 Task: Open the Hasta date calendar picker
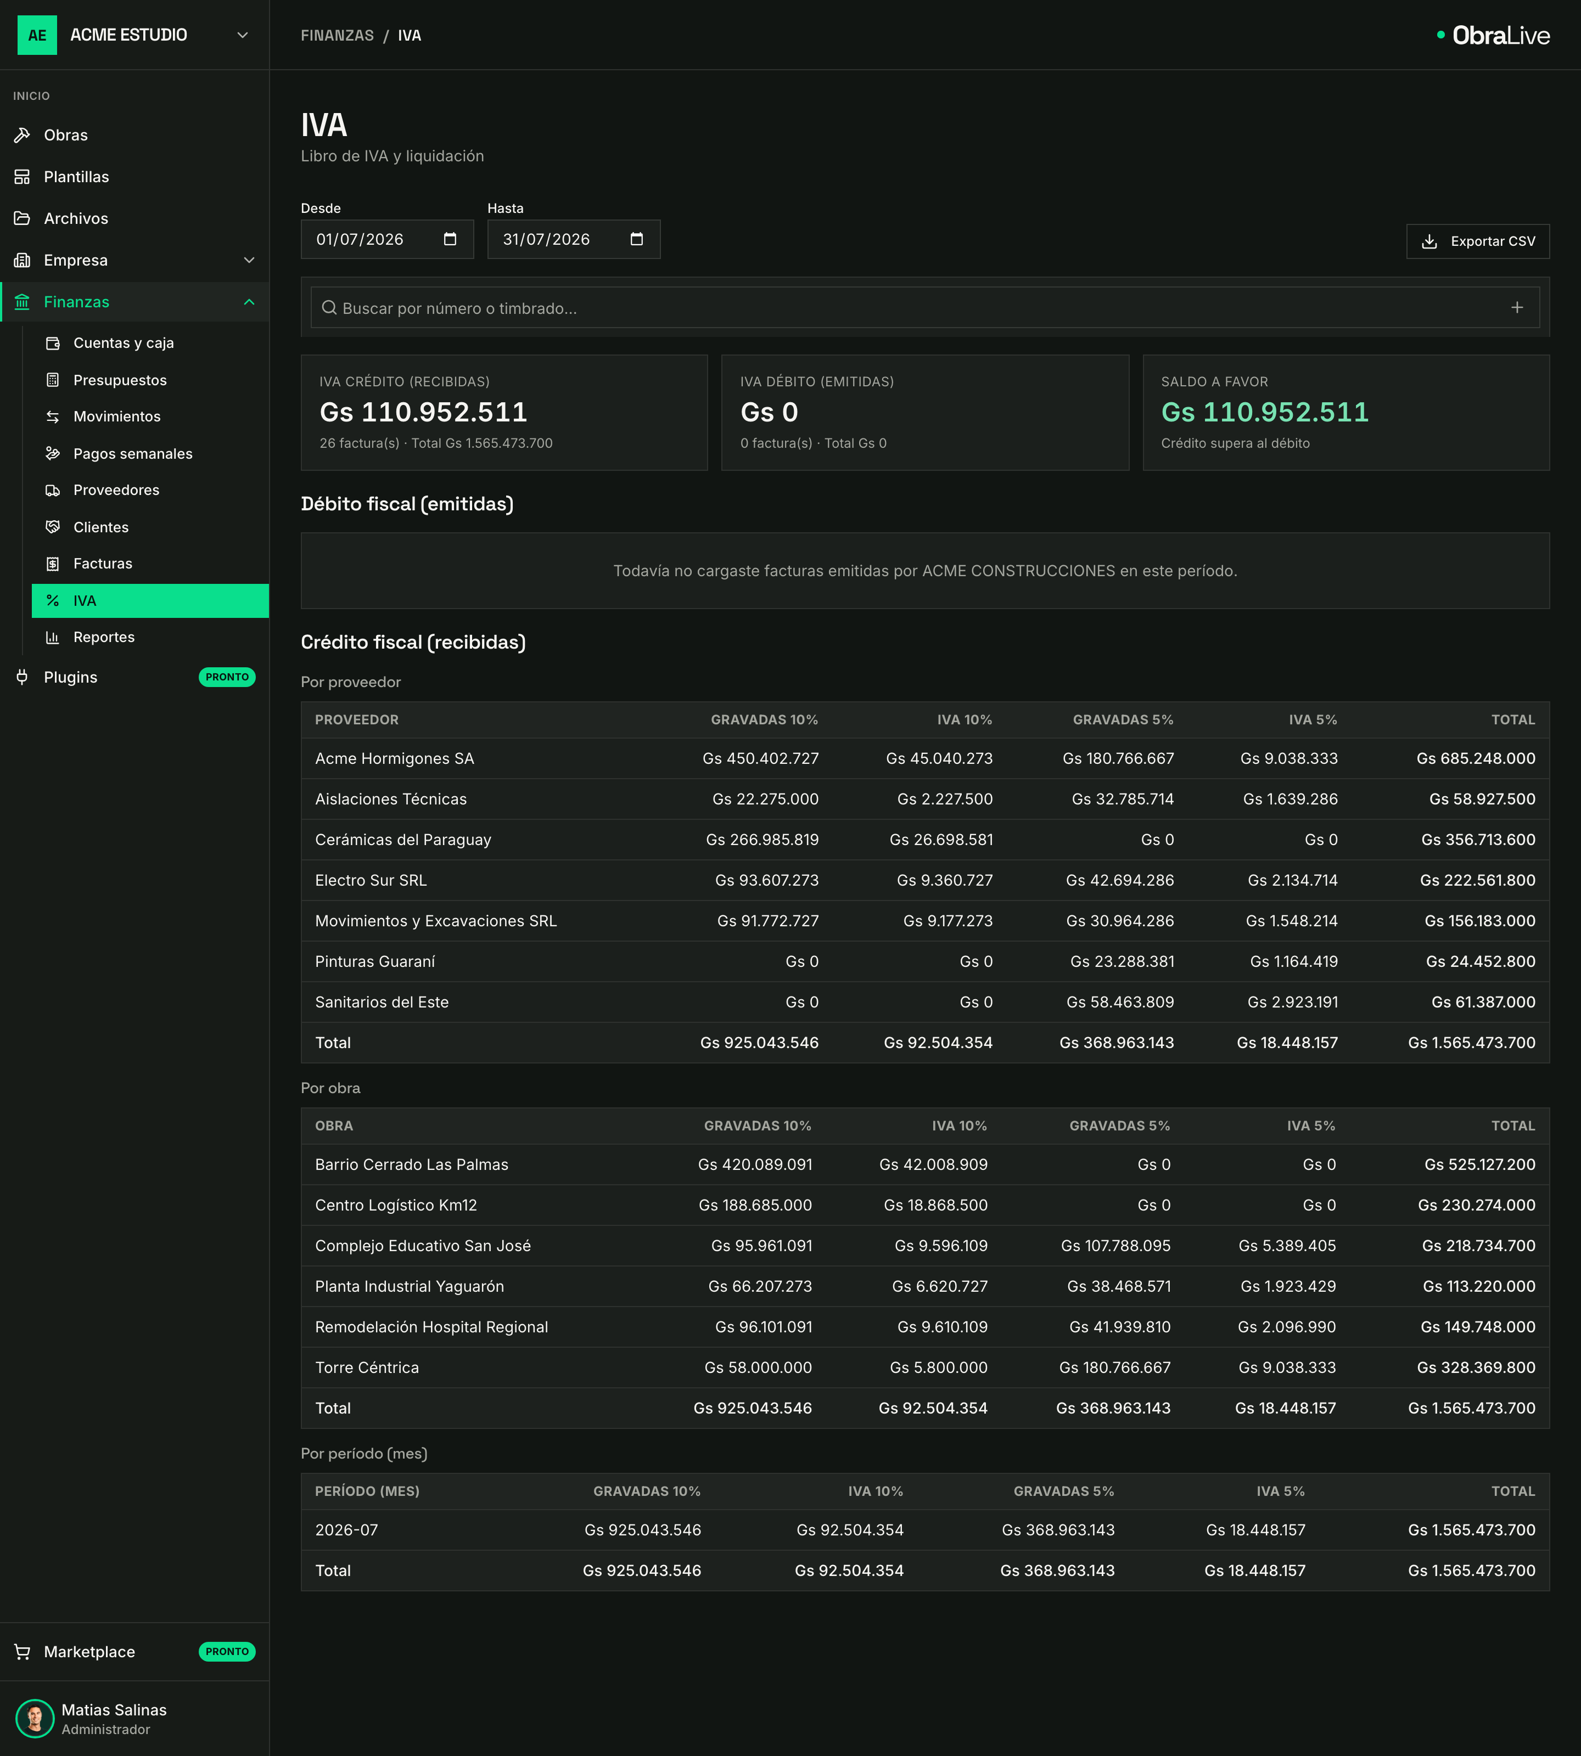tap(637, 239)
